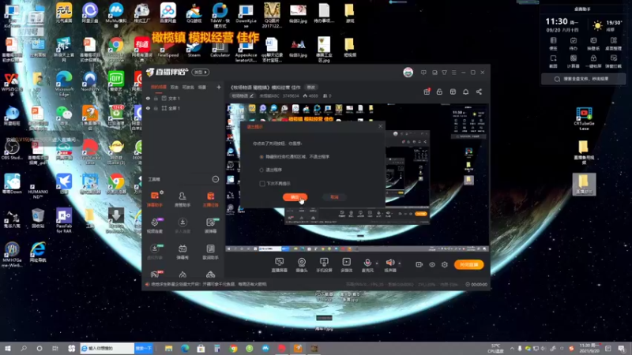Open the 弹幕秀 tool icon
The image size is (632, 355).
[182, 252]
